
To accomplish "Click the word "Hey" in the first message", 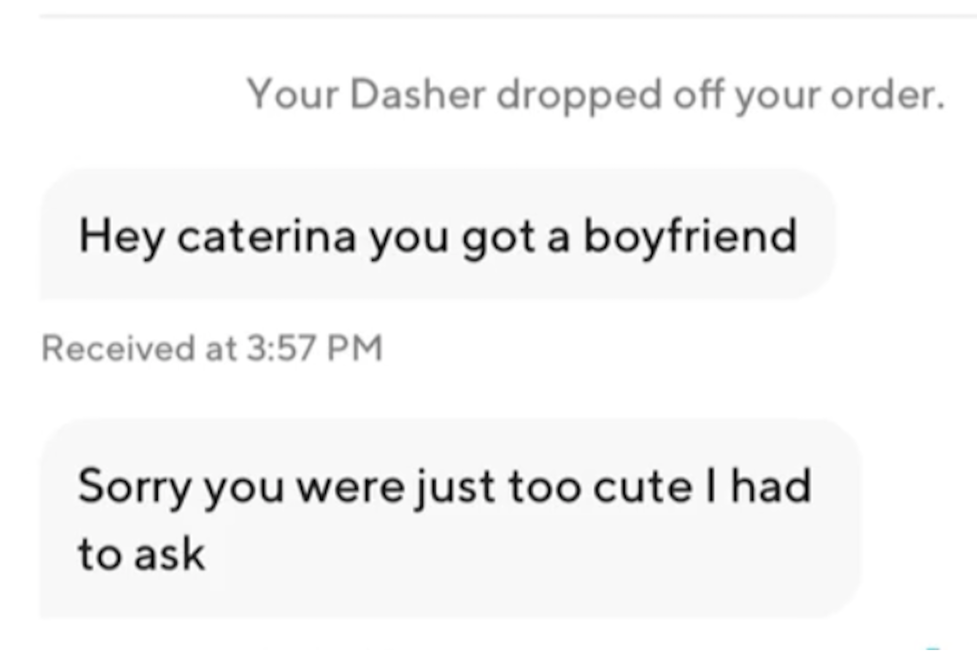I will [x=121, y=237].
